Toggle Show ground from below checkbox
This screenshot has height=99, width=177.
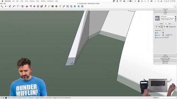click(x=156, y=38)
